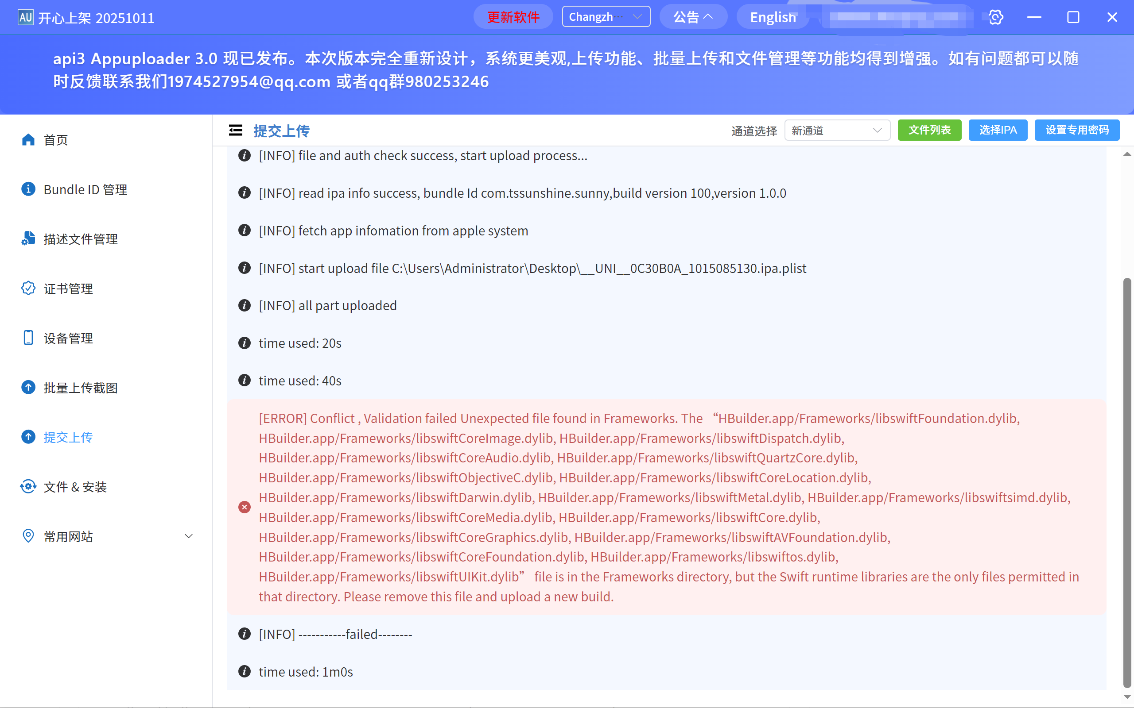The image size is (1134, 708).
Task: Open the 通道选择 新通道 dropdown
Action: tap(837, 130)
